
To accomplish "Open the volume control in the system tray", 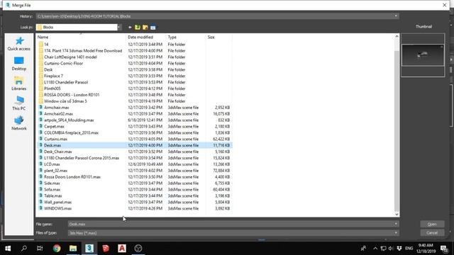I will coord(391,249).
